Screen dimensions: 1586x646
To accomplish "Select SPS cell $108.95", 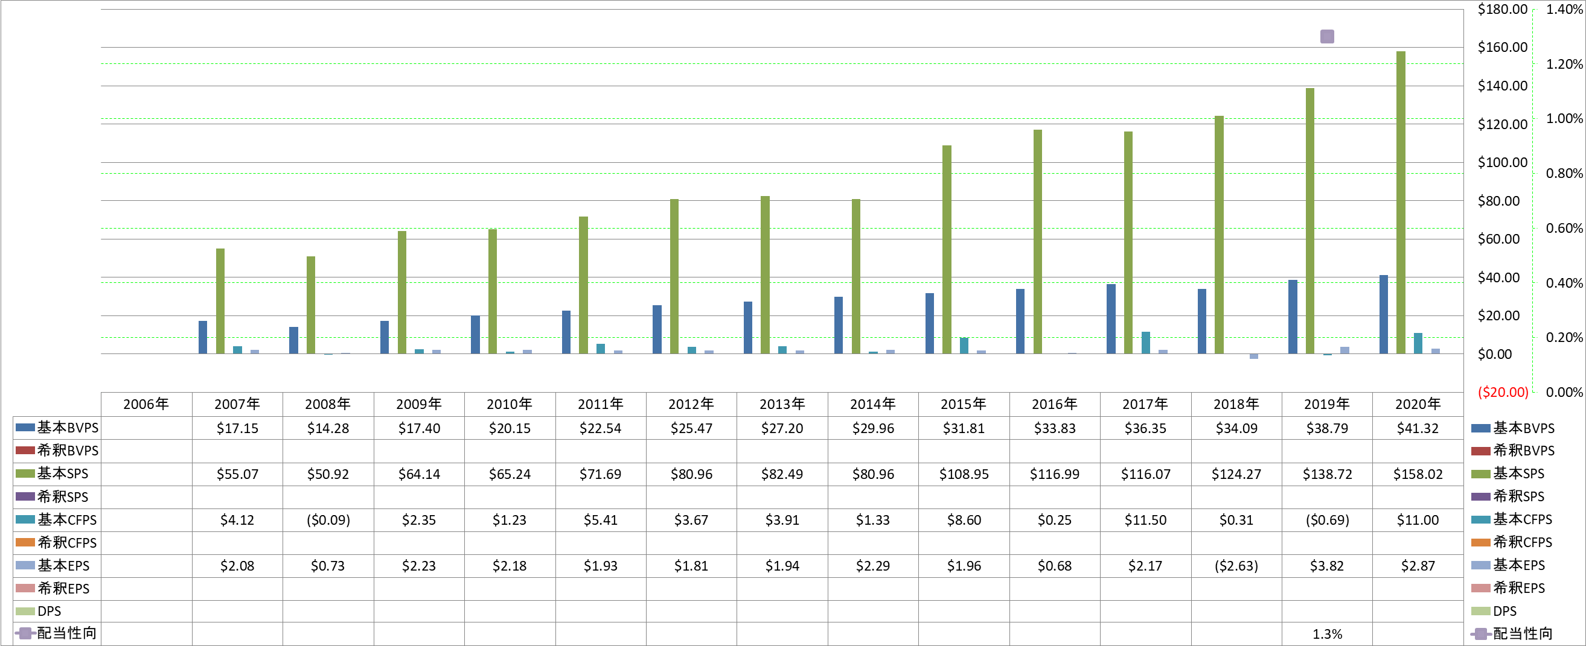I will 964,474.
